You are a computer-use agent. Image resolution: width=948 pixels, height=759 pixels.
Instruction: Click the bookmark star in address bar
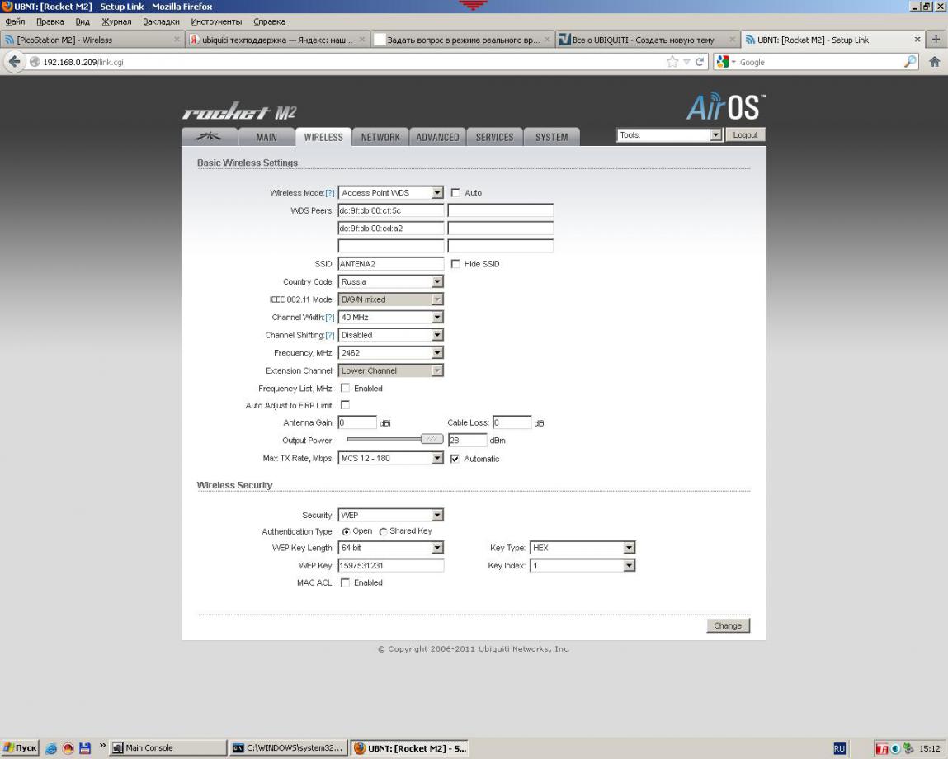[x=674, y=62]
